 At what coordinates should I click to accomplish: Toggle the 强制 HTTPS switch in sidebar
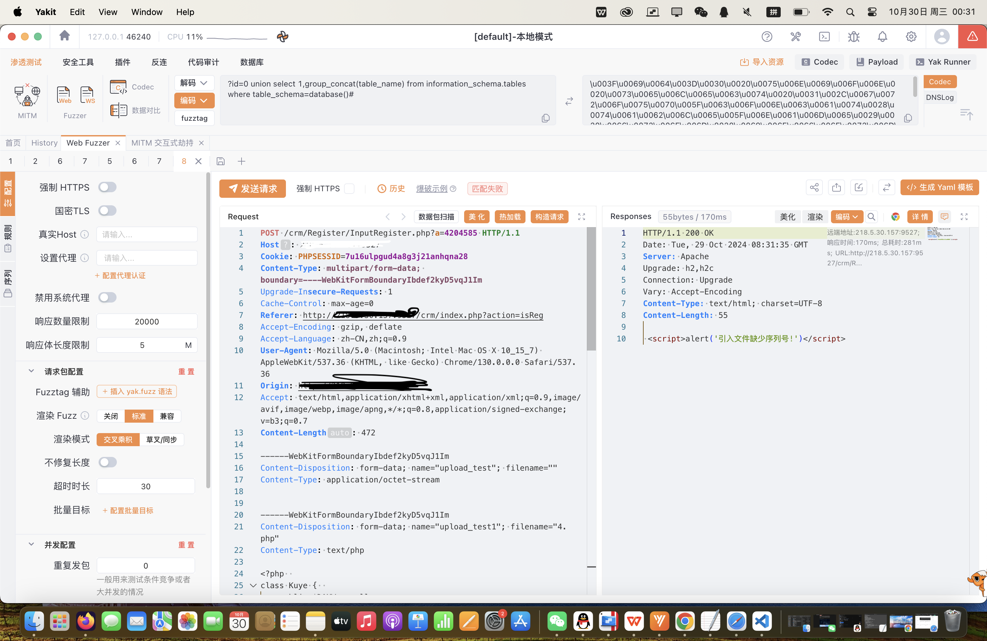point(107,187)
